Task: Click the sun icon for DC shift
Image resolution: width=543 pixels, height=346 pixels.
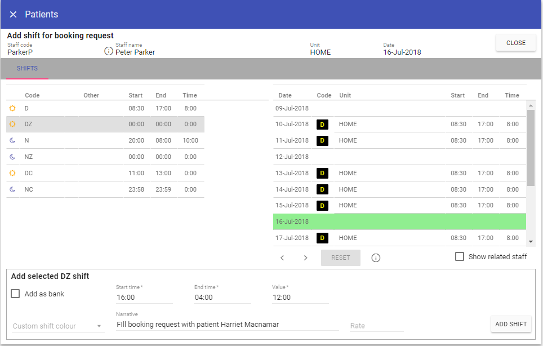Action: point(12,173)
